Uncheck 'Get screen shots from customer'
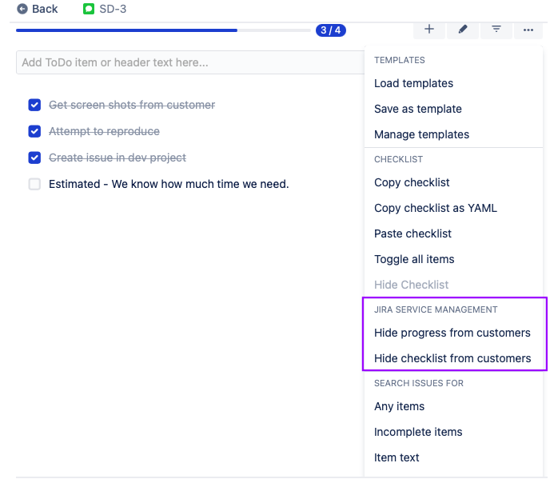554x479 pixels. [x=34, y=105]
